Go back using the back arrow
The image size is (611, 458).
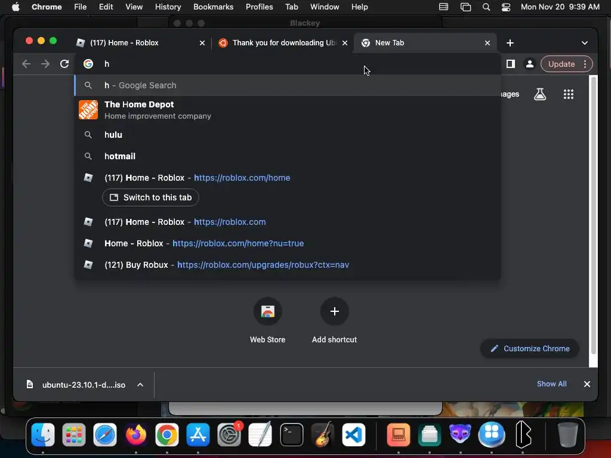click(x=26, y=64)
